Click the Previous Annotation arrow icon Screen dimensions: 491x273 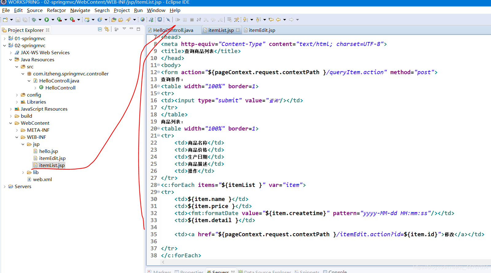click(258, 20)
